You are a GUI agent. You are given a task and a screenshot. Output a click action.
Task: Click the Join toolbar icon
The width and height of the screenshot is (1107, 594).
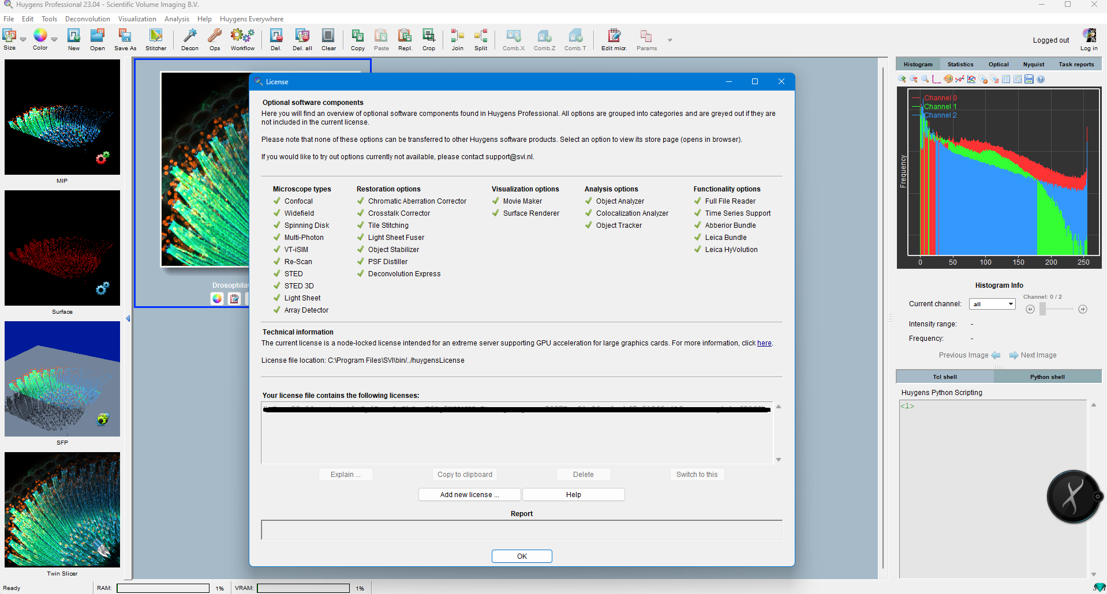458,40
